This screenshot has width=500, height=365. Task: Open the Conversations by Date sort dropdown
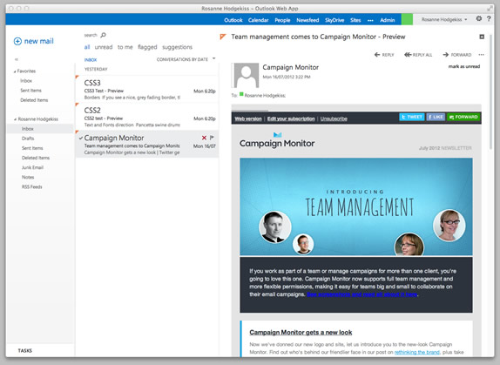click(186, 59)
